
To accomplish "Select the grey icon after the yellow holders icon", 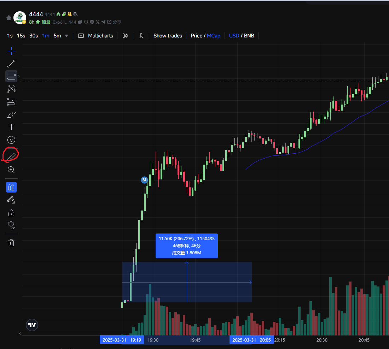I will pos(75,14).
